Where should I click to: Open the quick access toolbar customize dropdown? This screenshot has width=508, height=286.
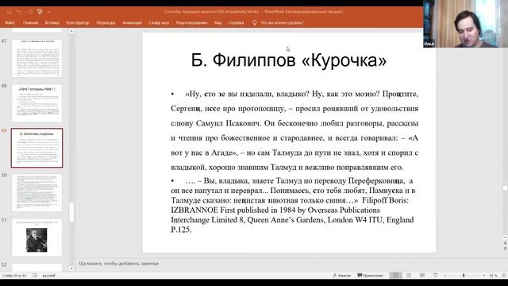[x=49, y=12]
